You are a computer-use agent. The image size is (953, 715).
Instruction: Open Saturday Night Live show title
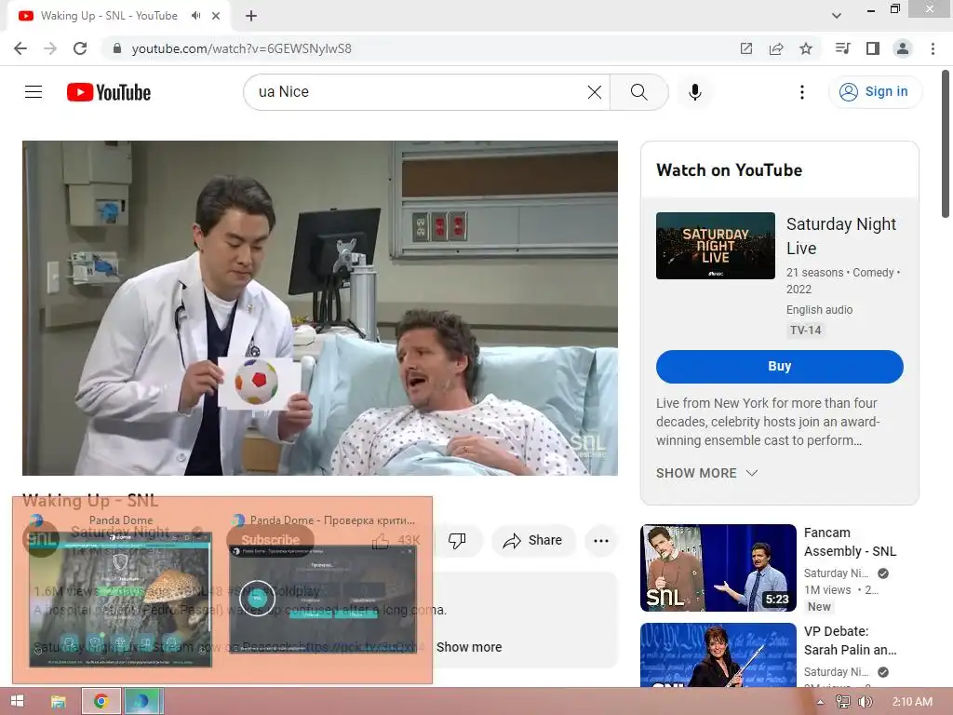pyautogui.click(x=840, y=236)
